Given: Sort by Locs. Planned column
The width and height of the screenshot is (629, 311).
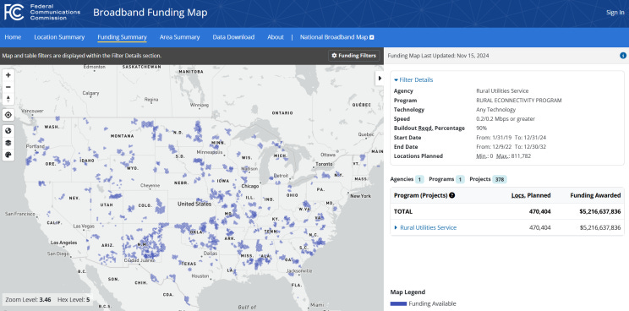Looking at the screenshot, I should point(531,195).
